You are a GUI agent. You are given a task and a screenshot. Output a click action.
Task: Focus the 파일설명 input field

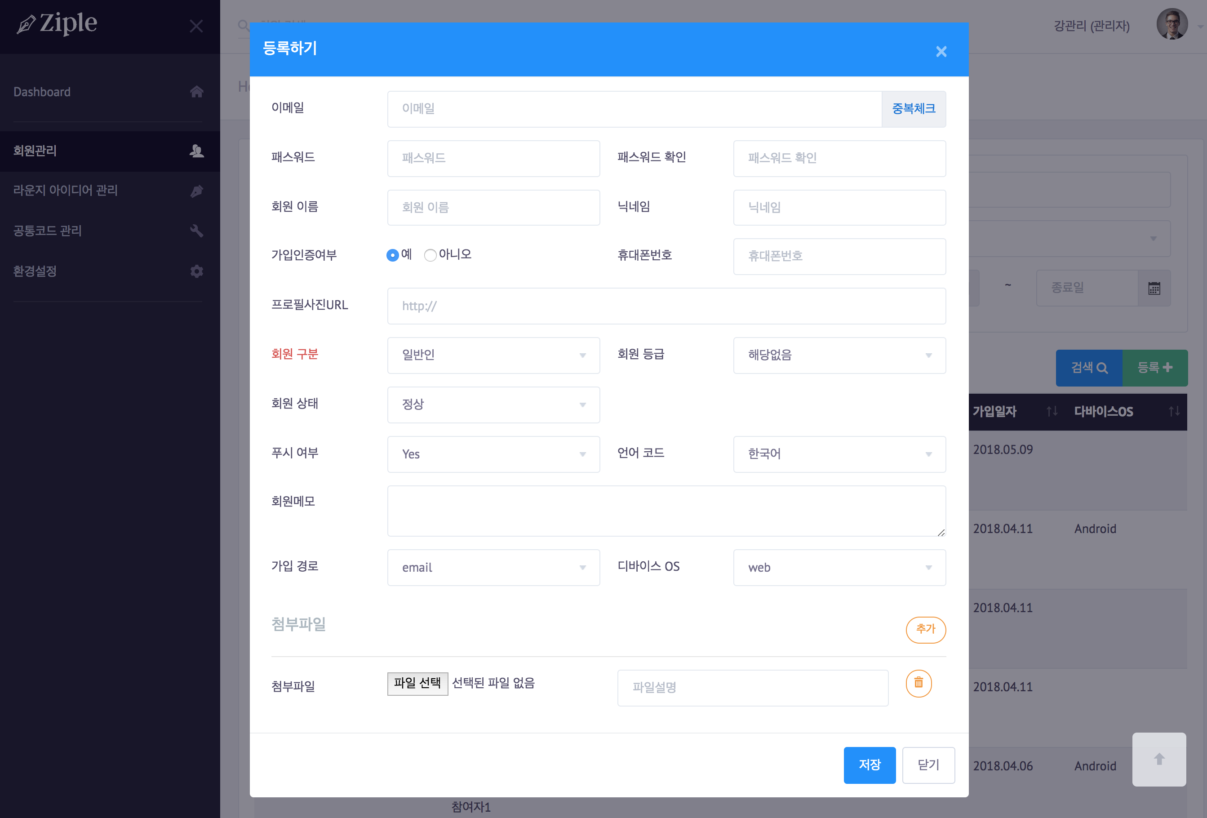pos(753,688)
